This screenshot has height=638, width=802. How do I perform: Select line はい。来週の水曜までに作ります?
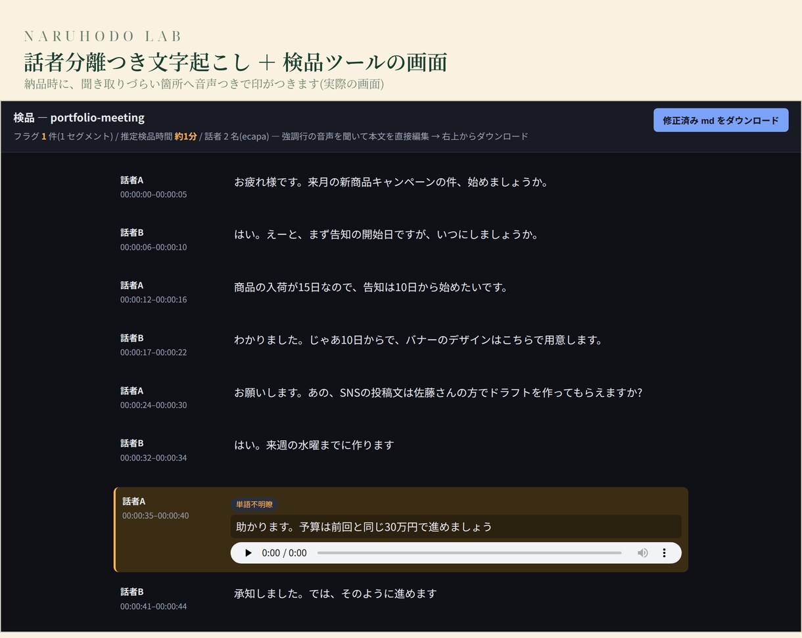314,445
